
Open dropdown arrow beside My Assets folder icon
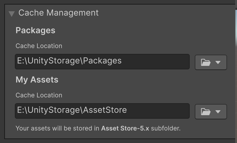(218, 112)
